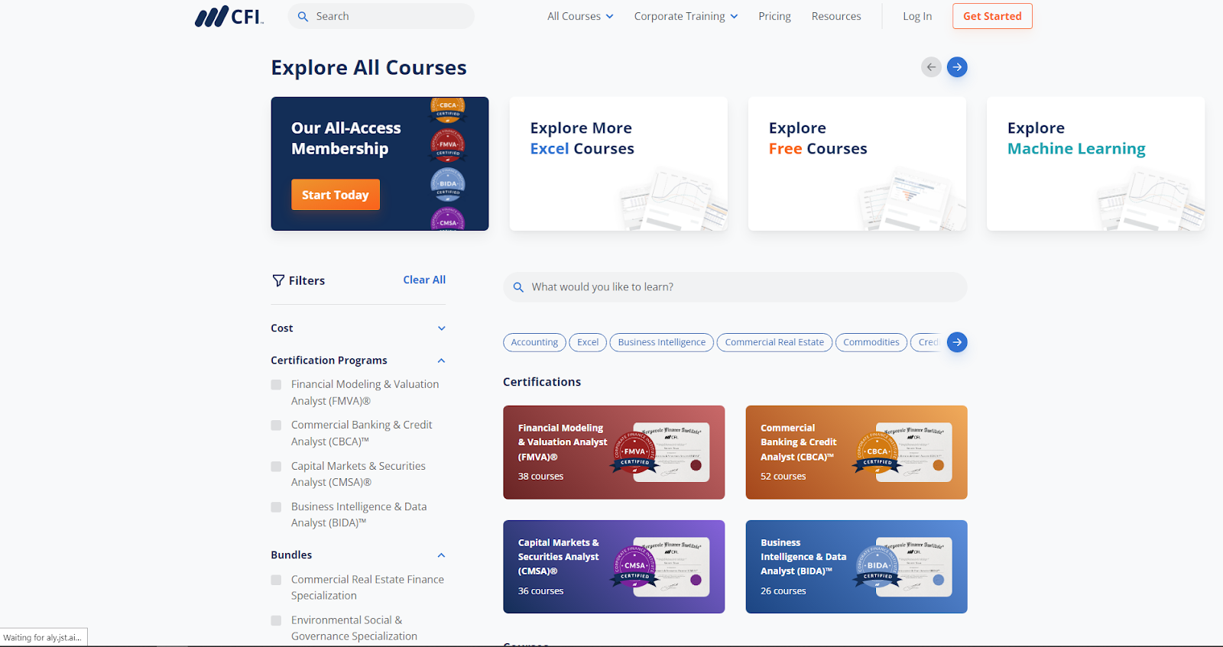Click the FMVA badge in the membership banner
1223x647 pixels.
pos(448,145)
